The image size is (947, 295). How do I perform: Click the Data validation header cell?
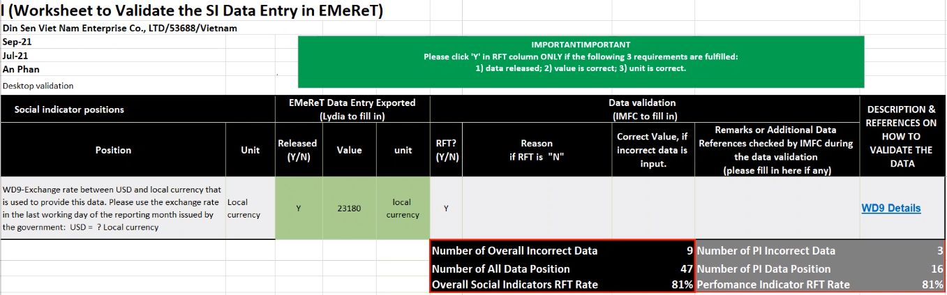645,109
